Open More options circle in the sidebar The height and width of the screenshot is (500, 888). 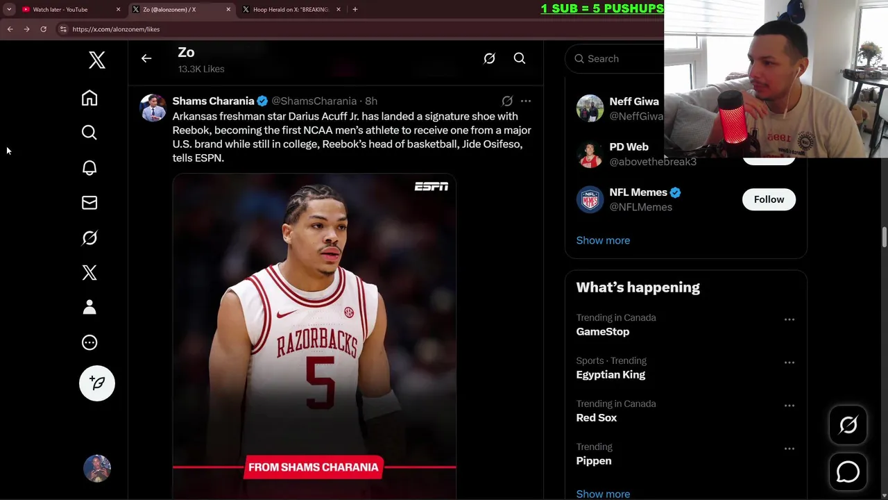[x=89, y=342]
